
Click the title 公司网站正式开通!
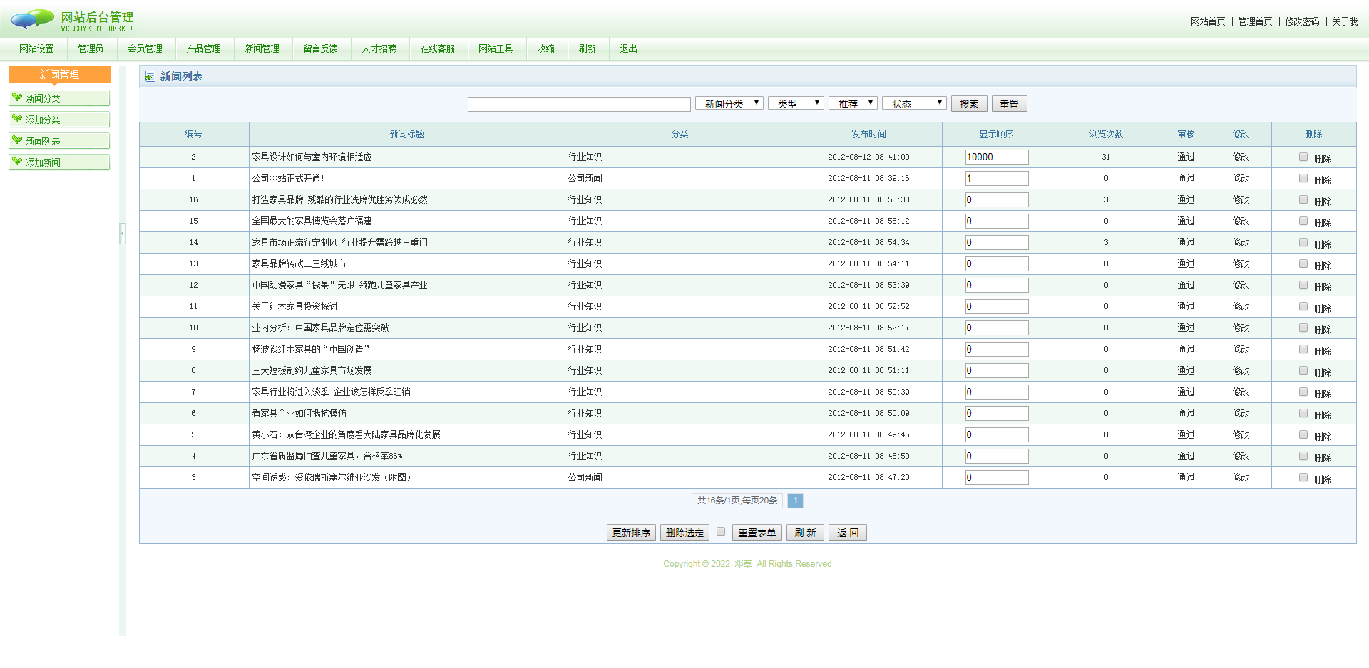click(x=288, y=178)
